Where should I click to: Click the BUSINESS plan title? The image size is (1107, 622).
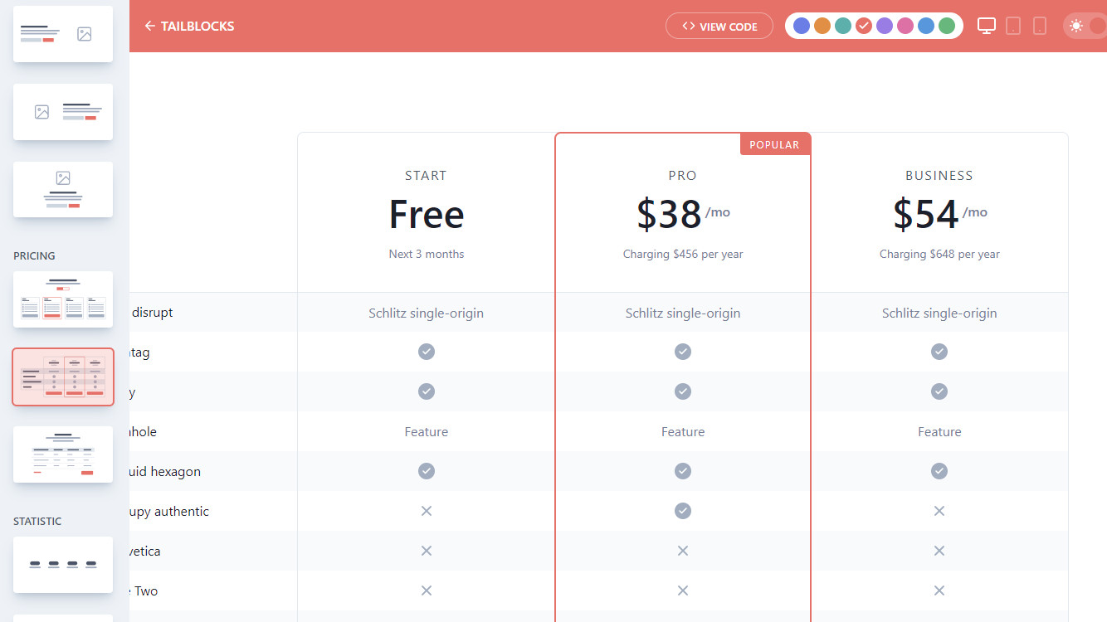tap(939, 176)
